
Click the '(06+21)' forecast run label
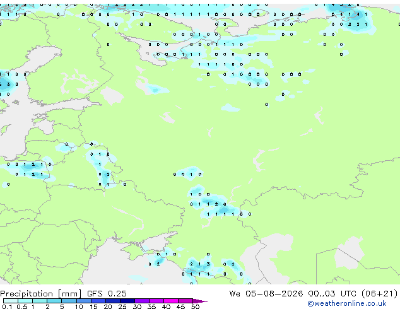click(380, 293)
